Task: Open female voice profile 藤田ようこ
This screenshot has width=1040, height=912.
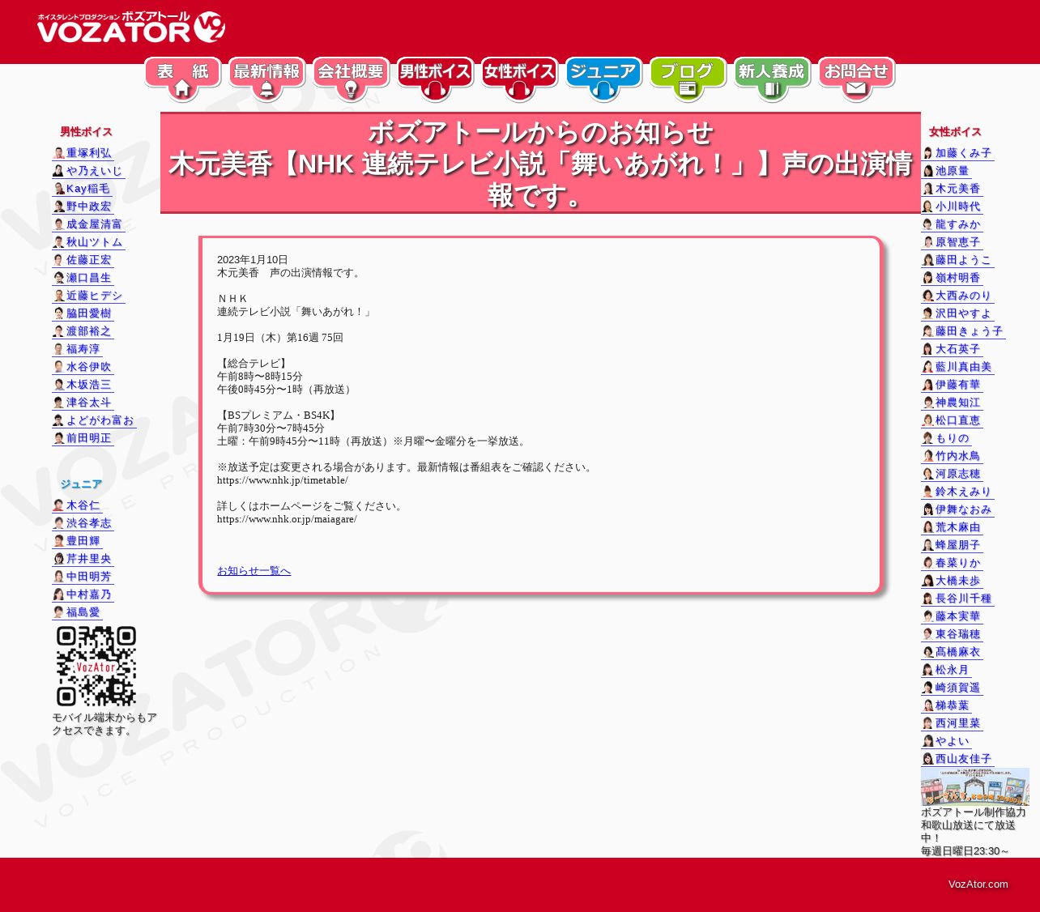Action: coord(957,260)
